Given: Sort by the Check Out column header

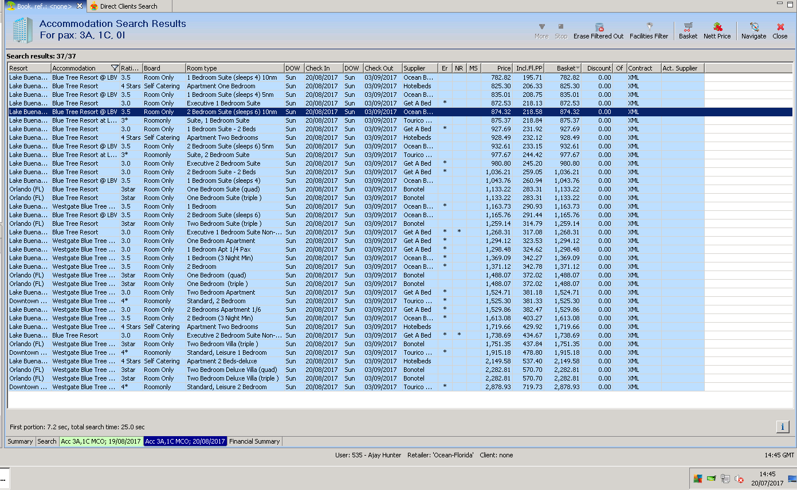Looking at the screenshot, I should click(x=383, y=68).
